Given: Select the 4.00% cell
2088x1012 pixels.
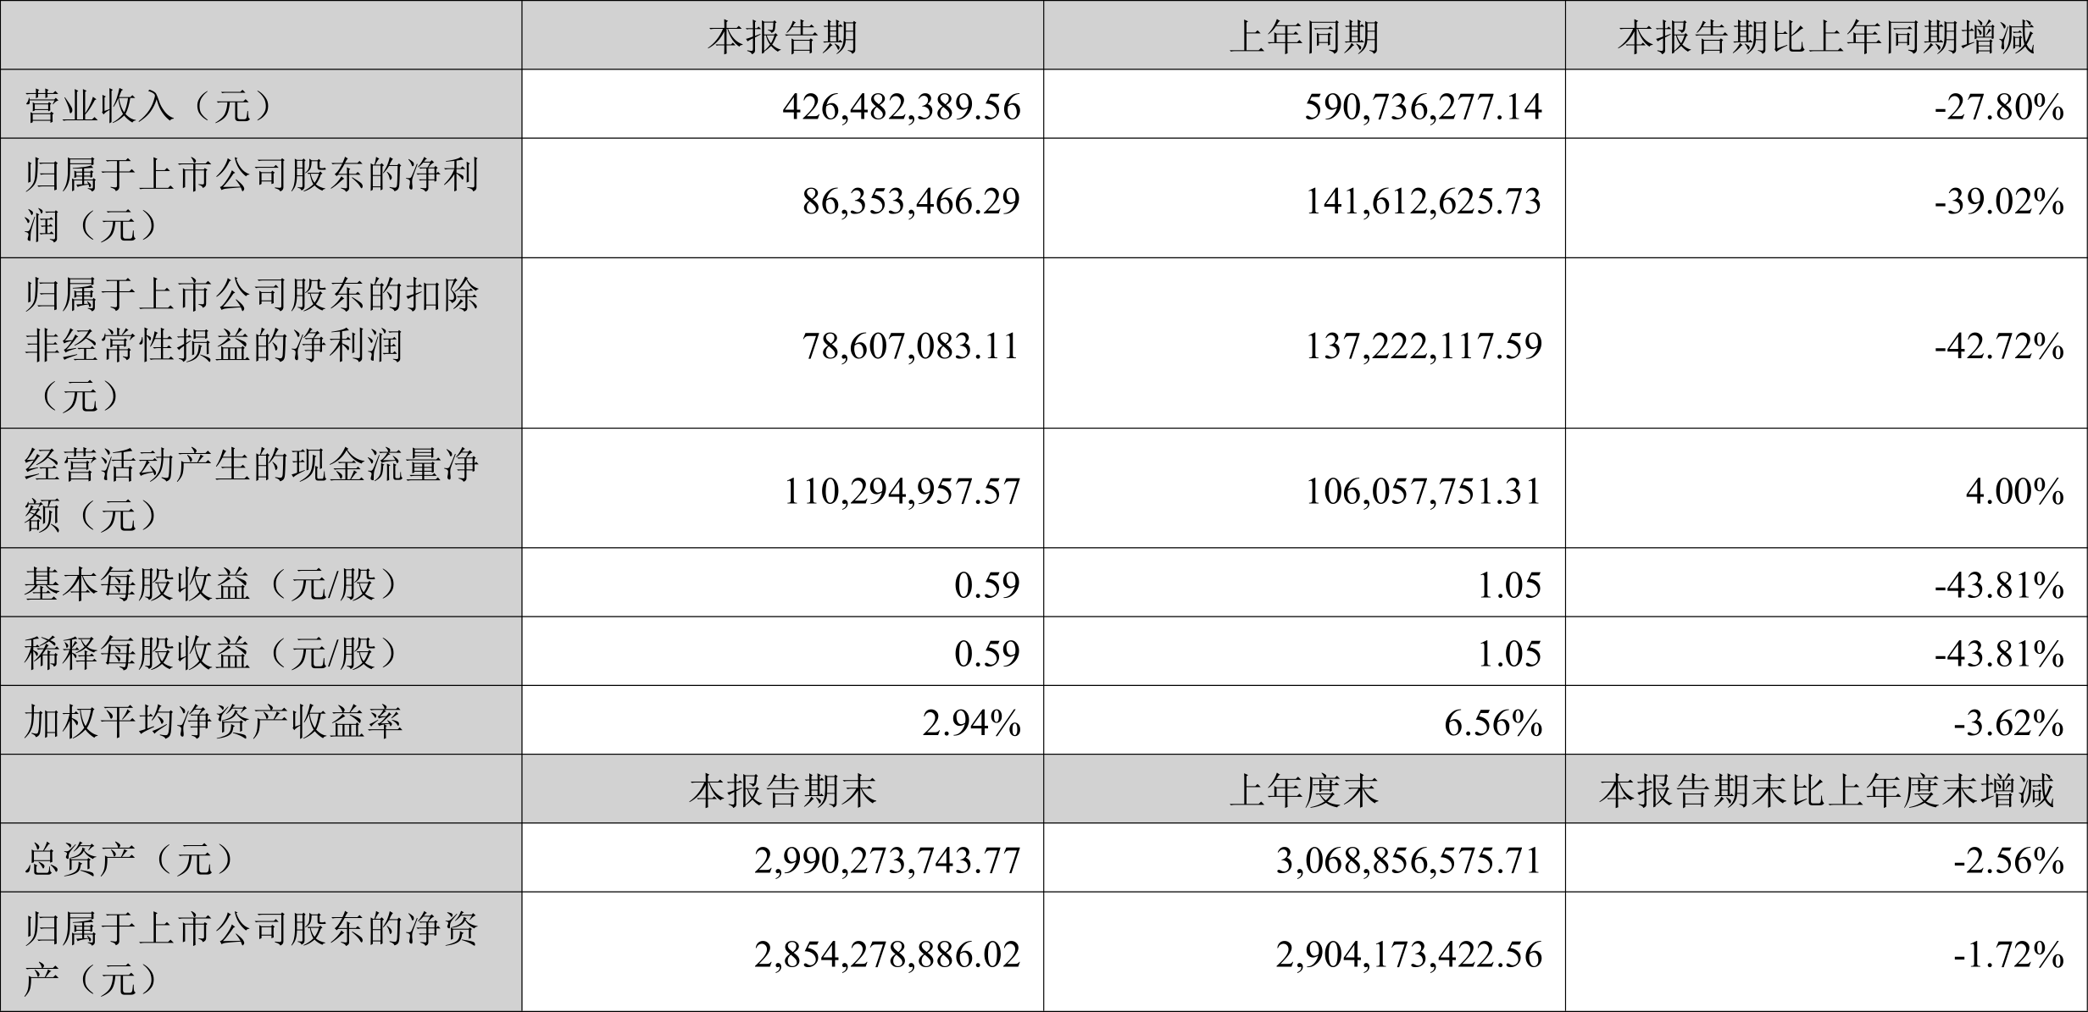Looking at the screenshot, I should click(x=2015, y=490).
